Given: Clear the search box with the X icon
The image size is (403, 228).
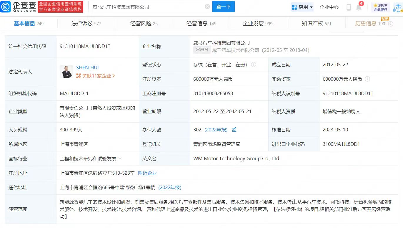Looking at the screenshot, I should click(x=207, y=7).
